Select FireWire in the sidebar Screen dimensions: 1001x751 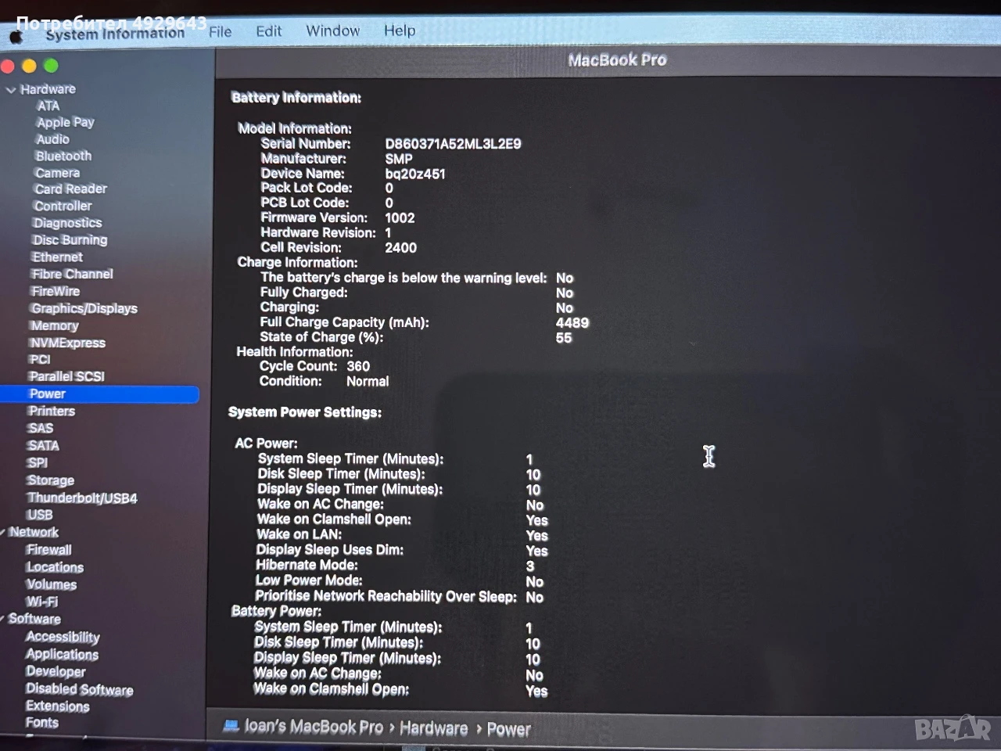click(x=56, y=291)
